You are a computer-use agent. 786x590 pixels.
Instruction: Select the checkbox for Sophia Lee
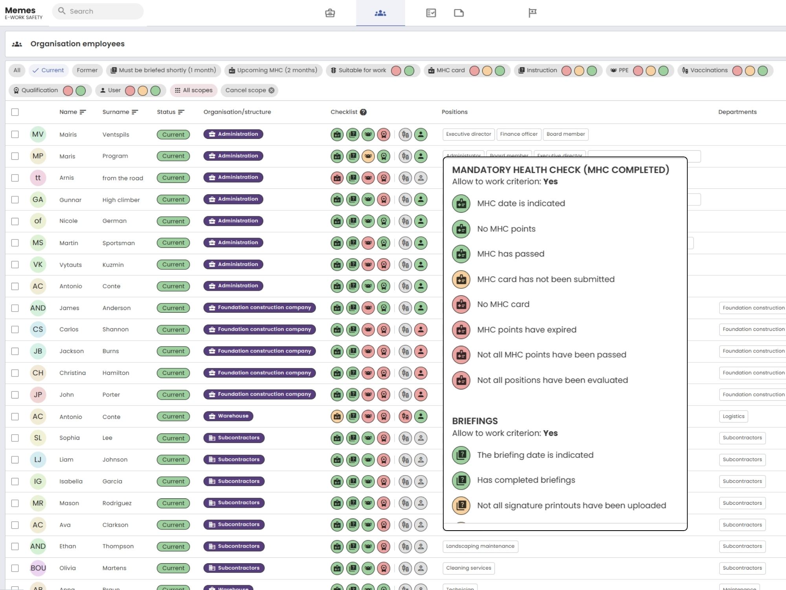coord(15,438)
